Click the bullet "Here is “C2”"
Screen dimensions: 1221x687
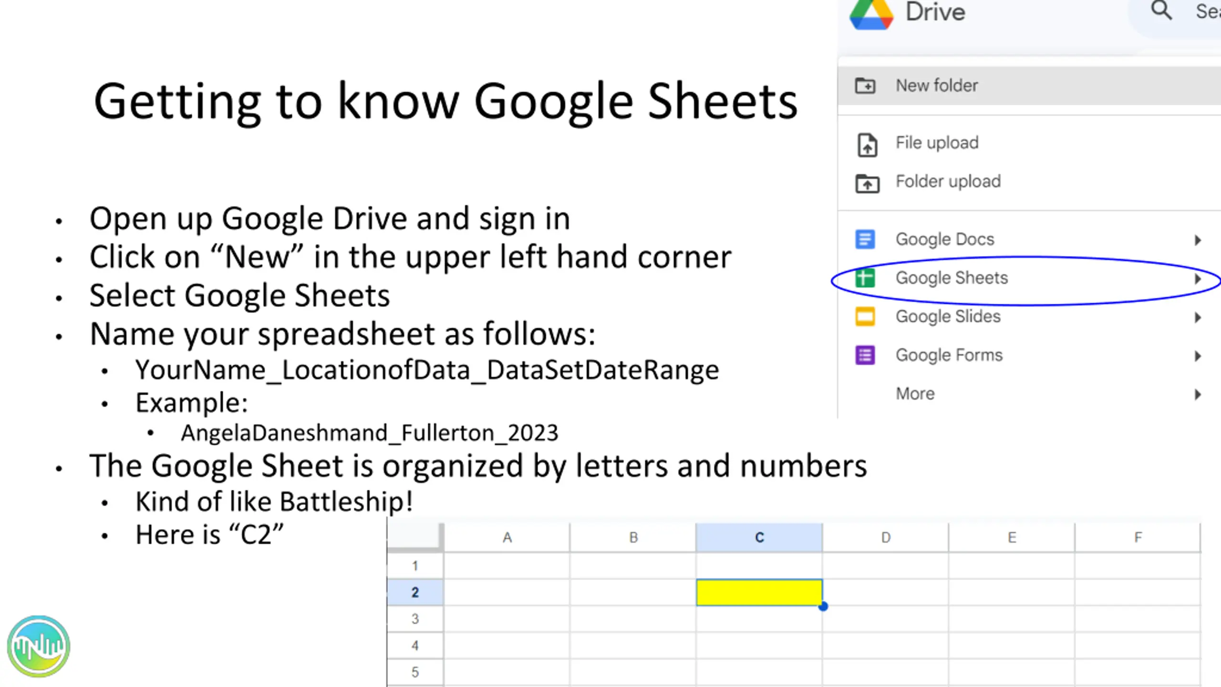tap(209, 534)
